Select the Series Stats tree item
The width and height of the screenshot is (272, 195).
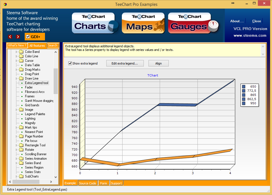click(x=33, y=172)
